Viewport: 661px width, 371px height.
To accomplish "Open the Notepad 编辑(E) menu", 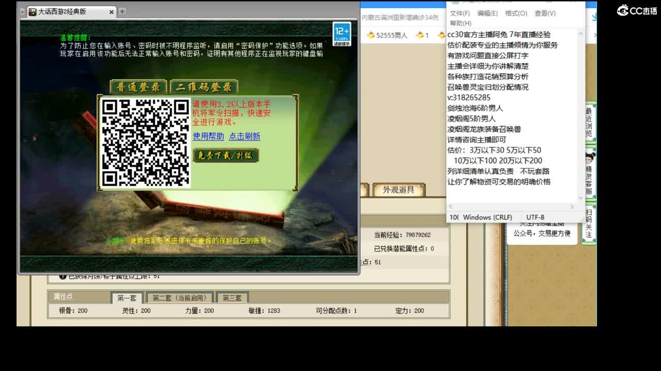I will pyautogui.click(x=487, y=13).
